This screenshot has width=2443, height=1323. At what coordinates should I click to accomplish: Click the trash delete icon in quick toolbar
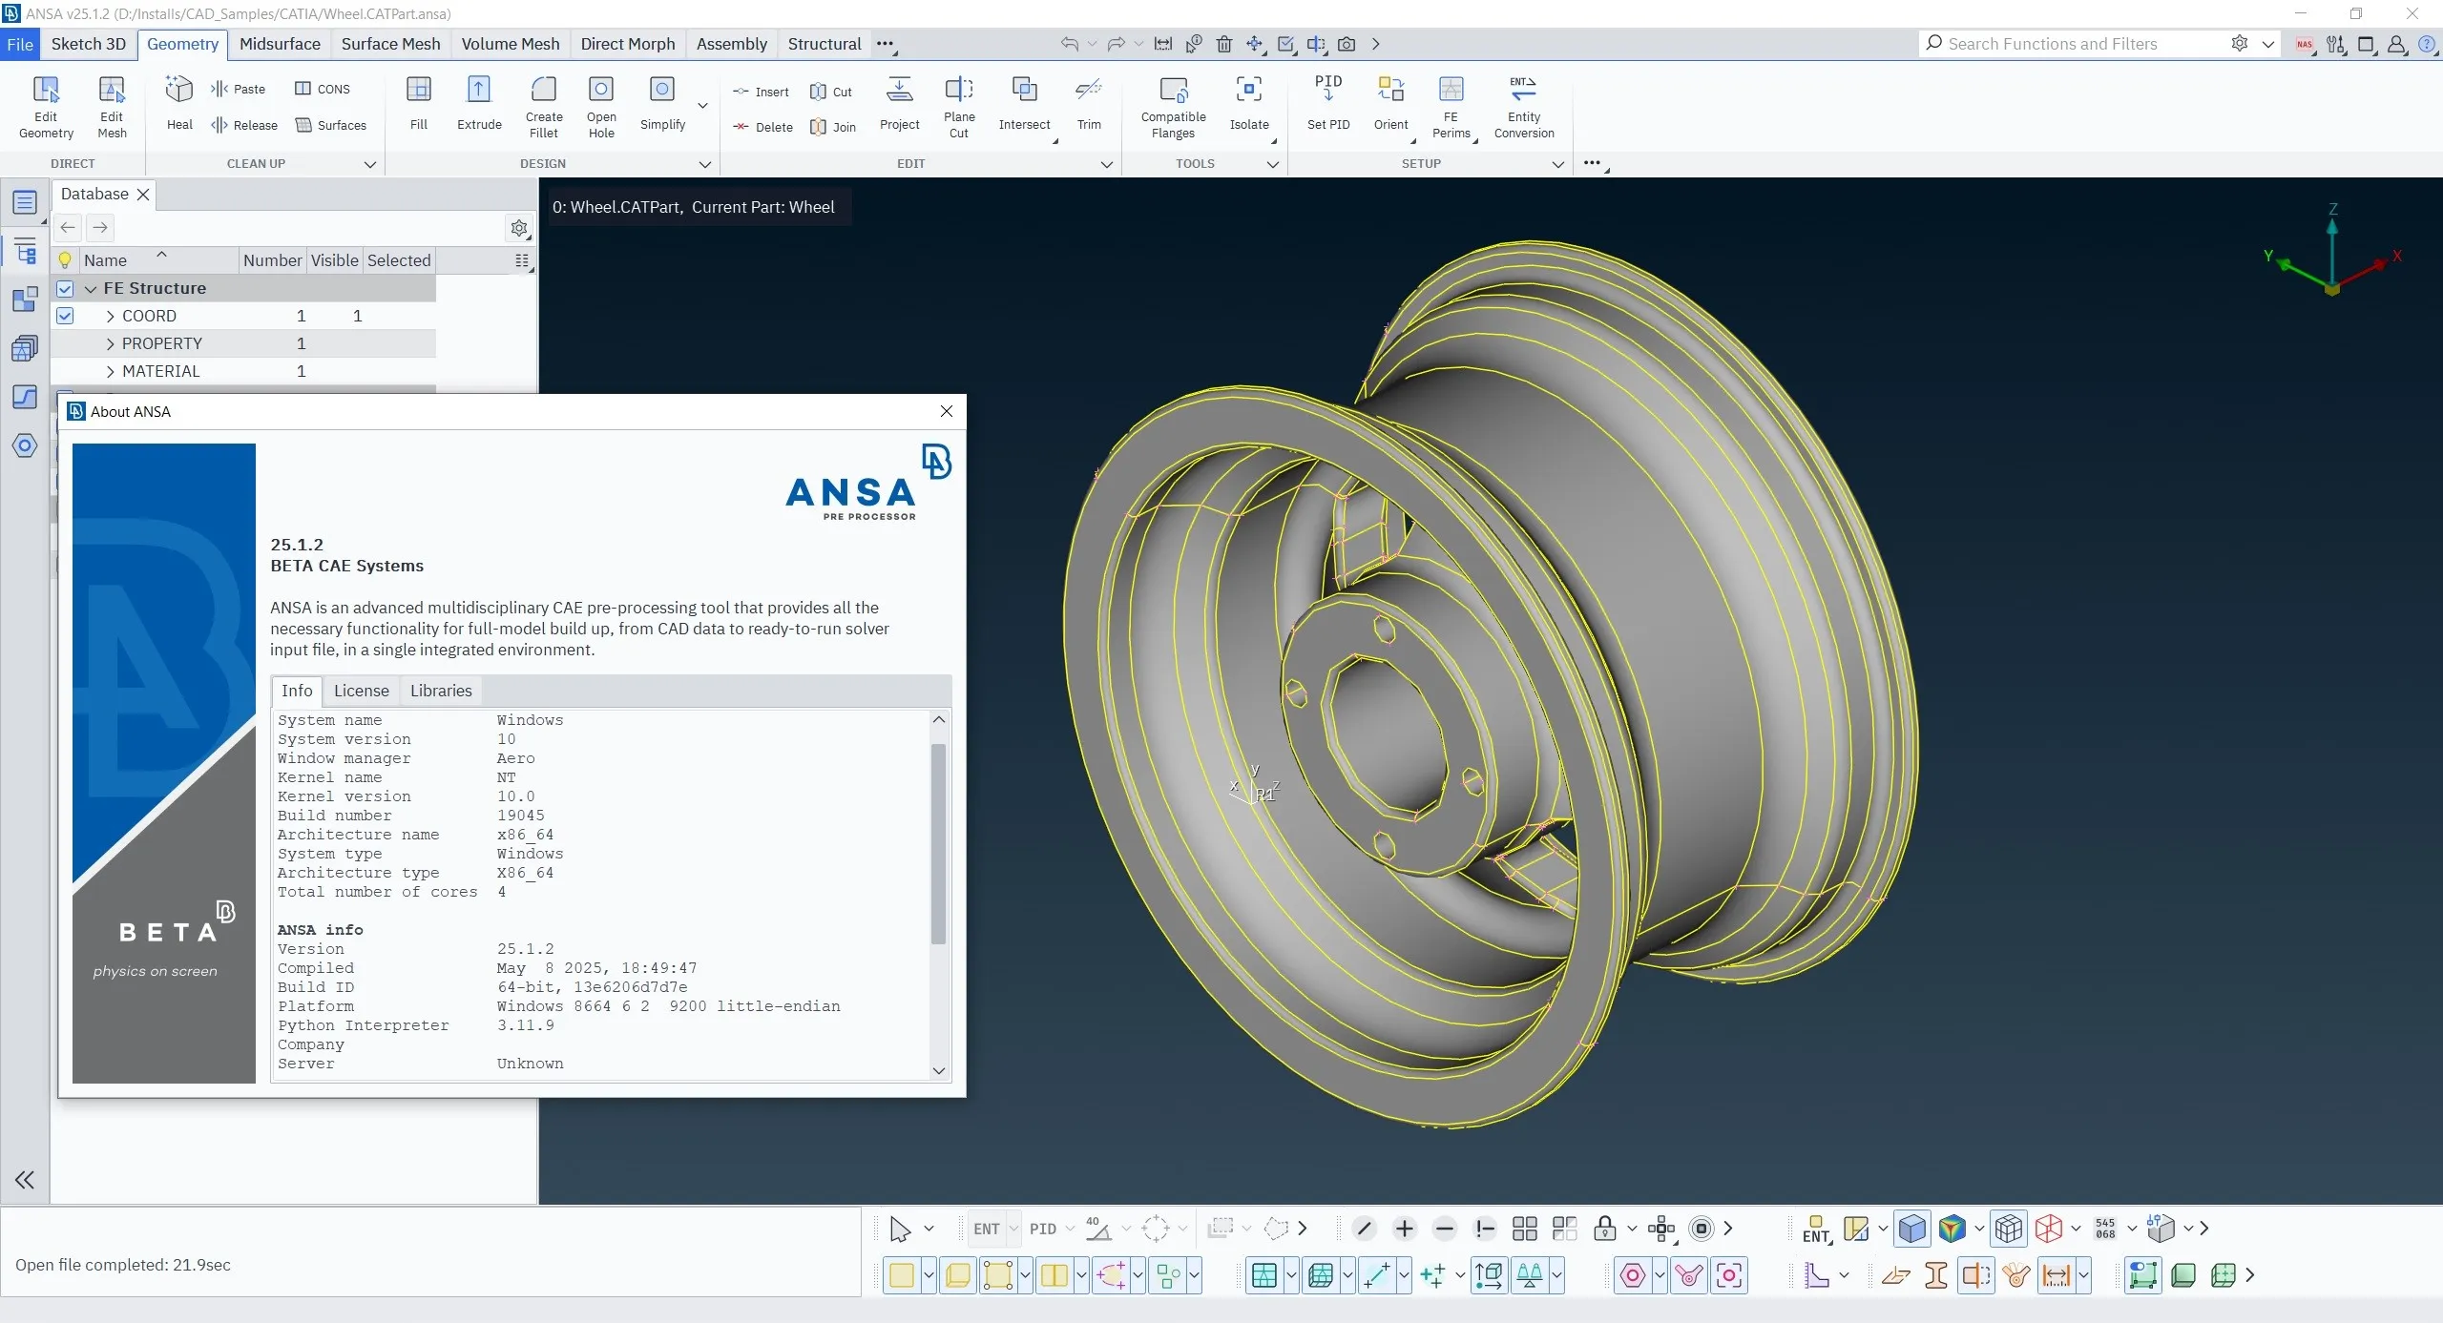[x=1224, y=44]
